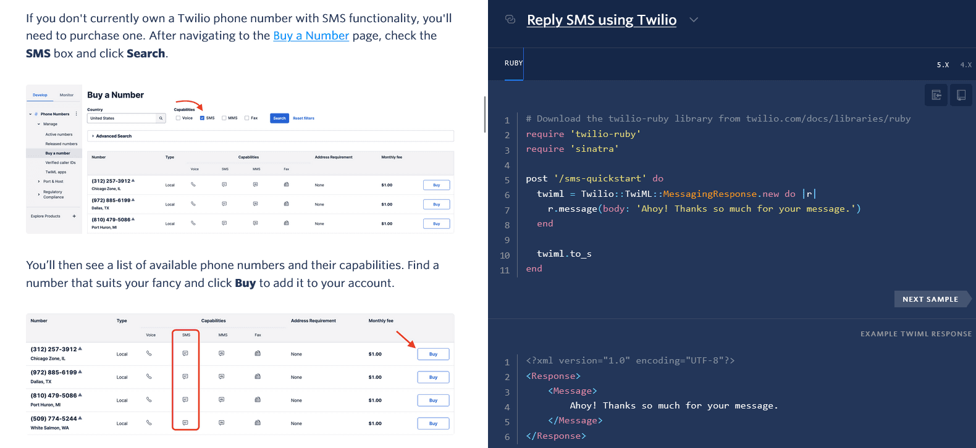
Task: Click the Voice phone icon for (509) 774-5244
Action: (x=149, y=423)
